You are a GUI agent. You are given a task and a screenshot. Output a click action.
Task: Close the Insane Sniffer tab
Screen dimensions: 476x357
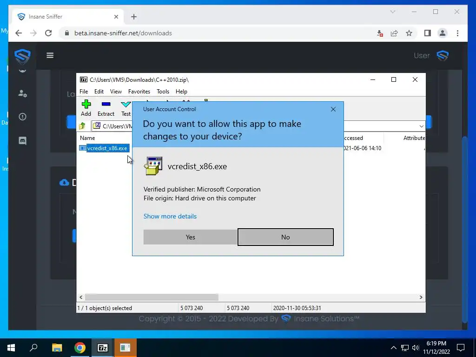(x=116, y=17)
